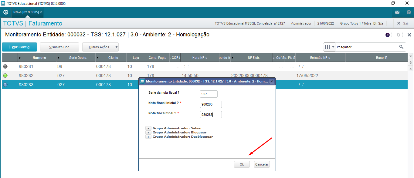
Task: Select invoice number 980281
Action: pos(26,66)
